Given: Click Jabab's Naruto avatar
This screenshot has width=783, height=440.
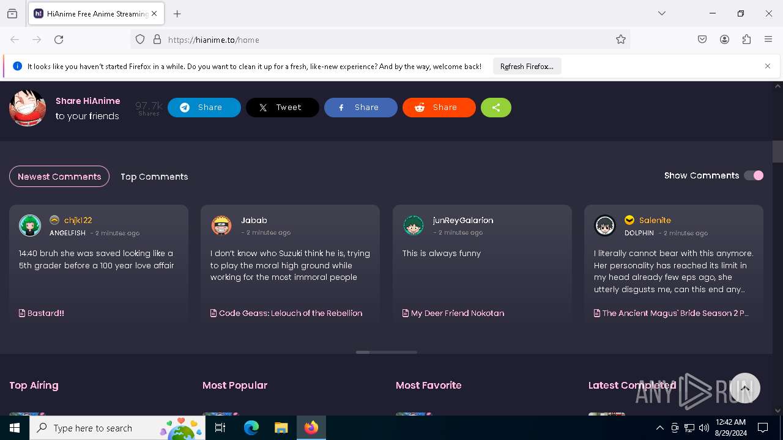Looking at the screenshot, I should tap(221, 226).
